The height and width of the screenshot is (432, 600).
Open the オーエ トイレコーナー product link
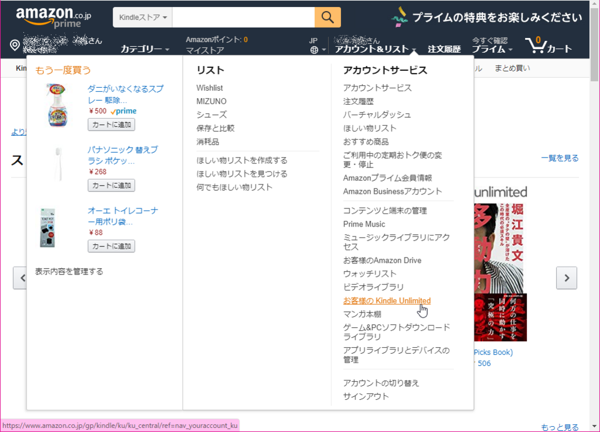pos(123,216)
